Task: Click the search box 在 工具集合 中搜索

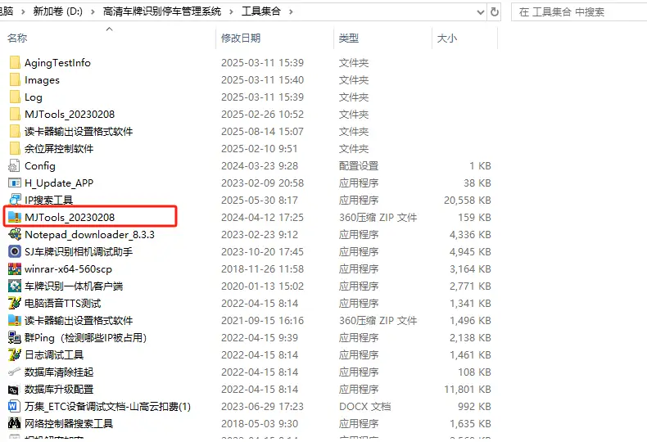Action: [x=579, y=12]
